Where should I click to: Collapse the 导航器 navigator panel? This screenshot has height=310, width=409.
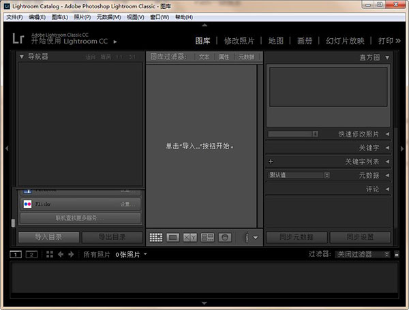22,57
